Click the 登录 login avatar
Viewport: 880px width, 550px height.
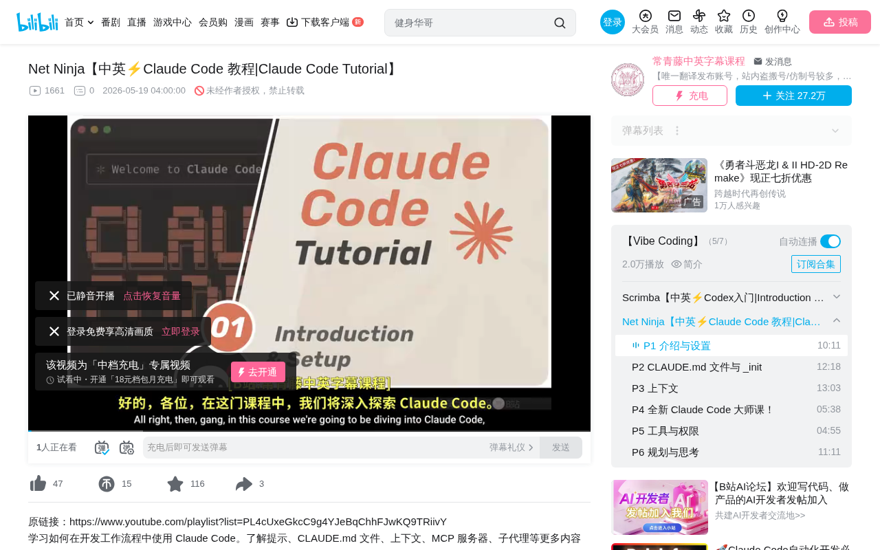click(x=613, y=22)
